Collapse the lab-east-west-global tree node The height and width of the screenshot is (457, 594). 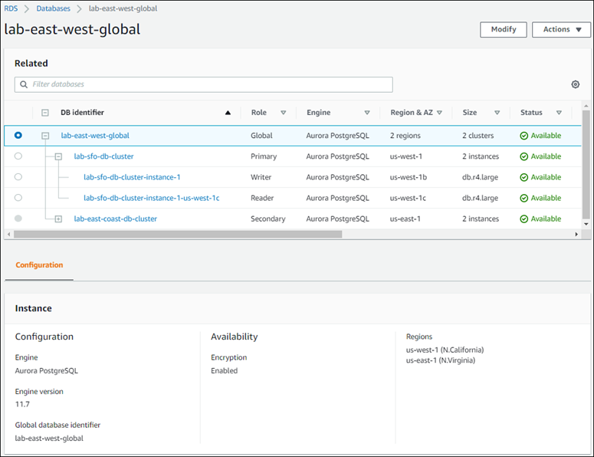45,136
